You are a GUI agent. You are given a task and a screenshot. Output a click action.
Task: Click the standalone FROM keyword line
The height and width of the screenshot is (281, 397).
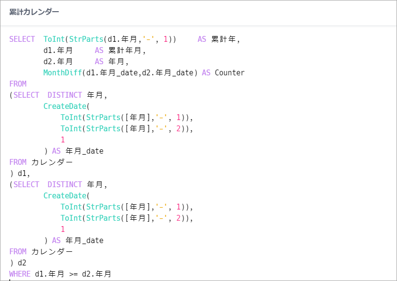(x=18, y=84)
